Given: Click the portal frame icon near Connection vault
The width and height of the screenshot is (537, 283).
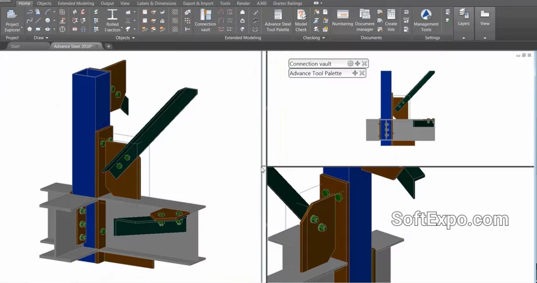Looking at the screenshot, I should (221, 12).
